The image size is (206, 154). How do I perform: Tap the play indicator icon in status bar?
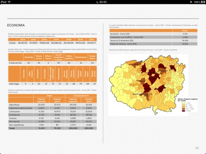click(191, 2)
